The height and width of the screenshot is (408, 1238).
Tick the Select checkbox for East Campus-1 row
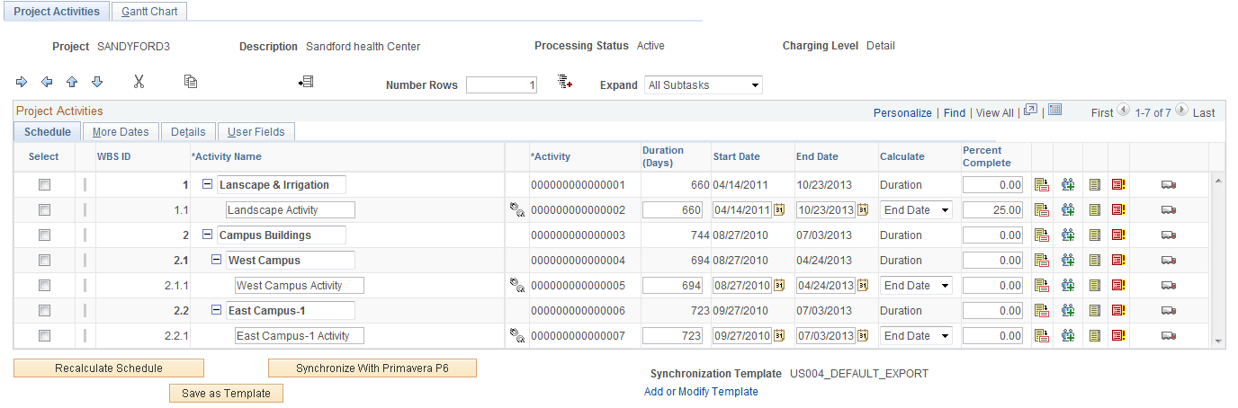(44, 310)
